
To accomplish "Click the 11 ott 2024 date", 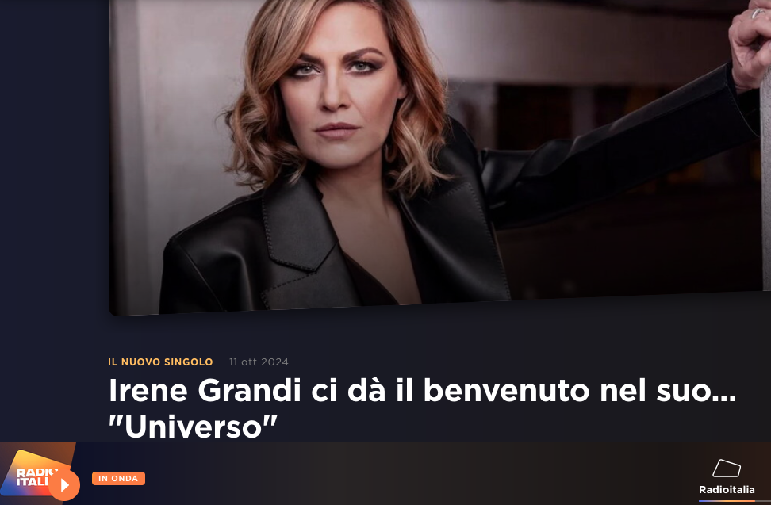I will [259, 362].
